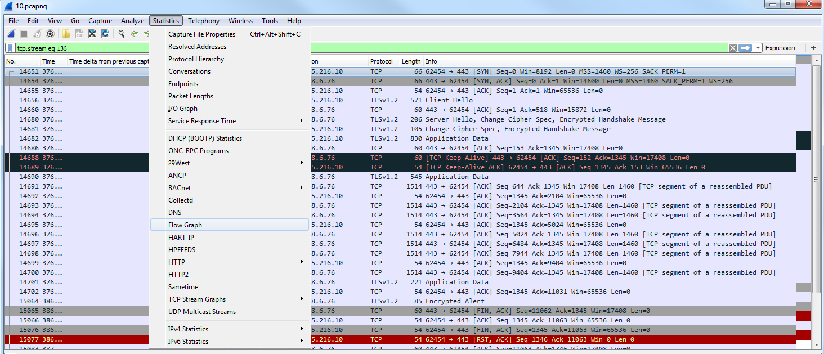The width and height of the screenshot is (824, 354).
Task: Sort packets by the Protocol column header
Action: [382, 61]
